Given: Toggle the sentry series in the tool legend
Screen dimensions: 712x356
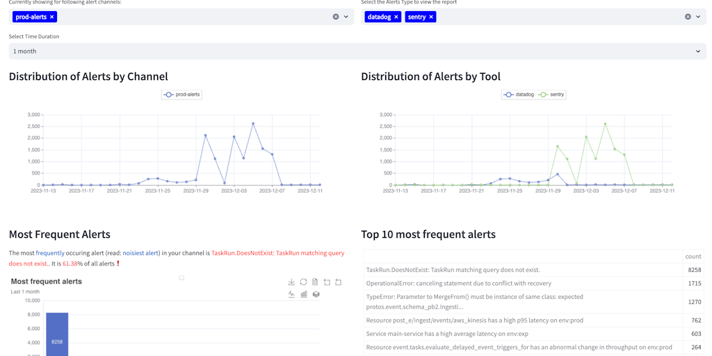Looking at the screenshot, I should 551,95.
